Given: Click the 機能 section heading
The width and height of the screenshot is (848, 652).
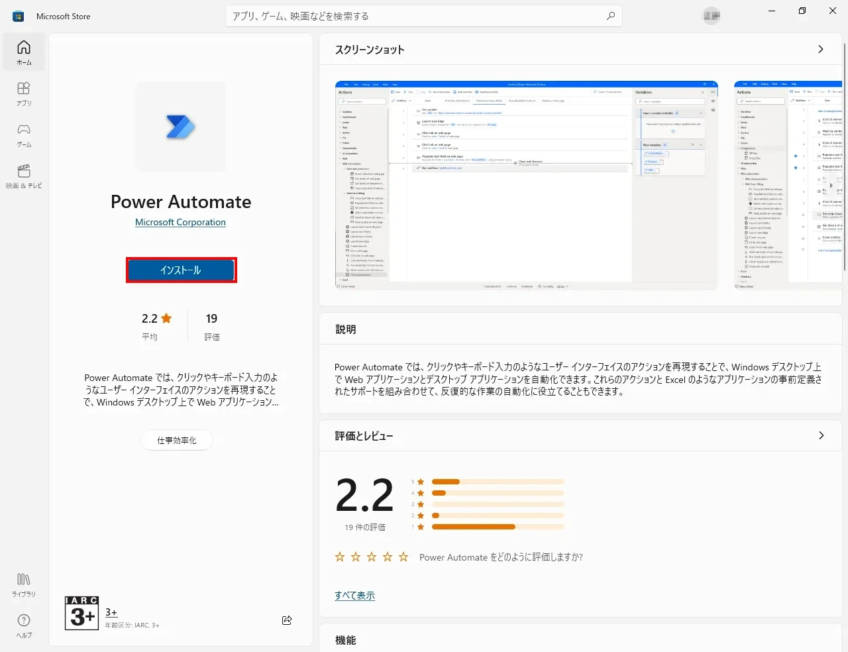Looking at the screenshot, I should click(x=346, y=640).
